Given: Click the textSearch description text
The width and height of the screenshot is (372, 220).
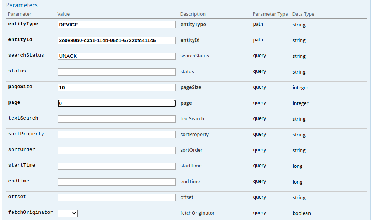Looking at the screenshot, I should pyautogui.click(x=192, y=118).
